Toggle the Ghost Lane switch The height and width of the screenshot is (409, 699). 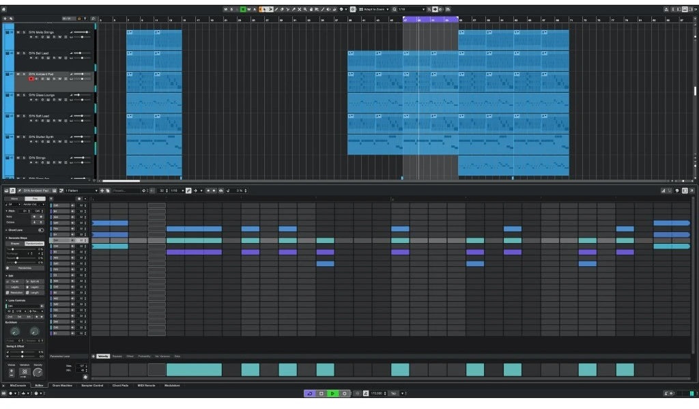tap(40, 230)
